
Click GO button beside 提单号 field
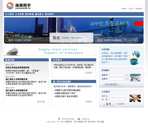click(127, 75)
